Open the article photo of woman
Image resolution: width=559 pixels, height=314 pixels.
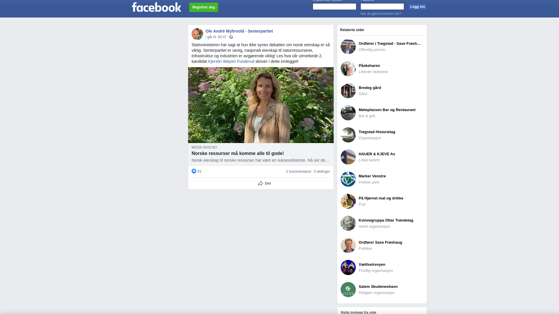click(x=261, y=105)
